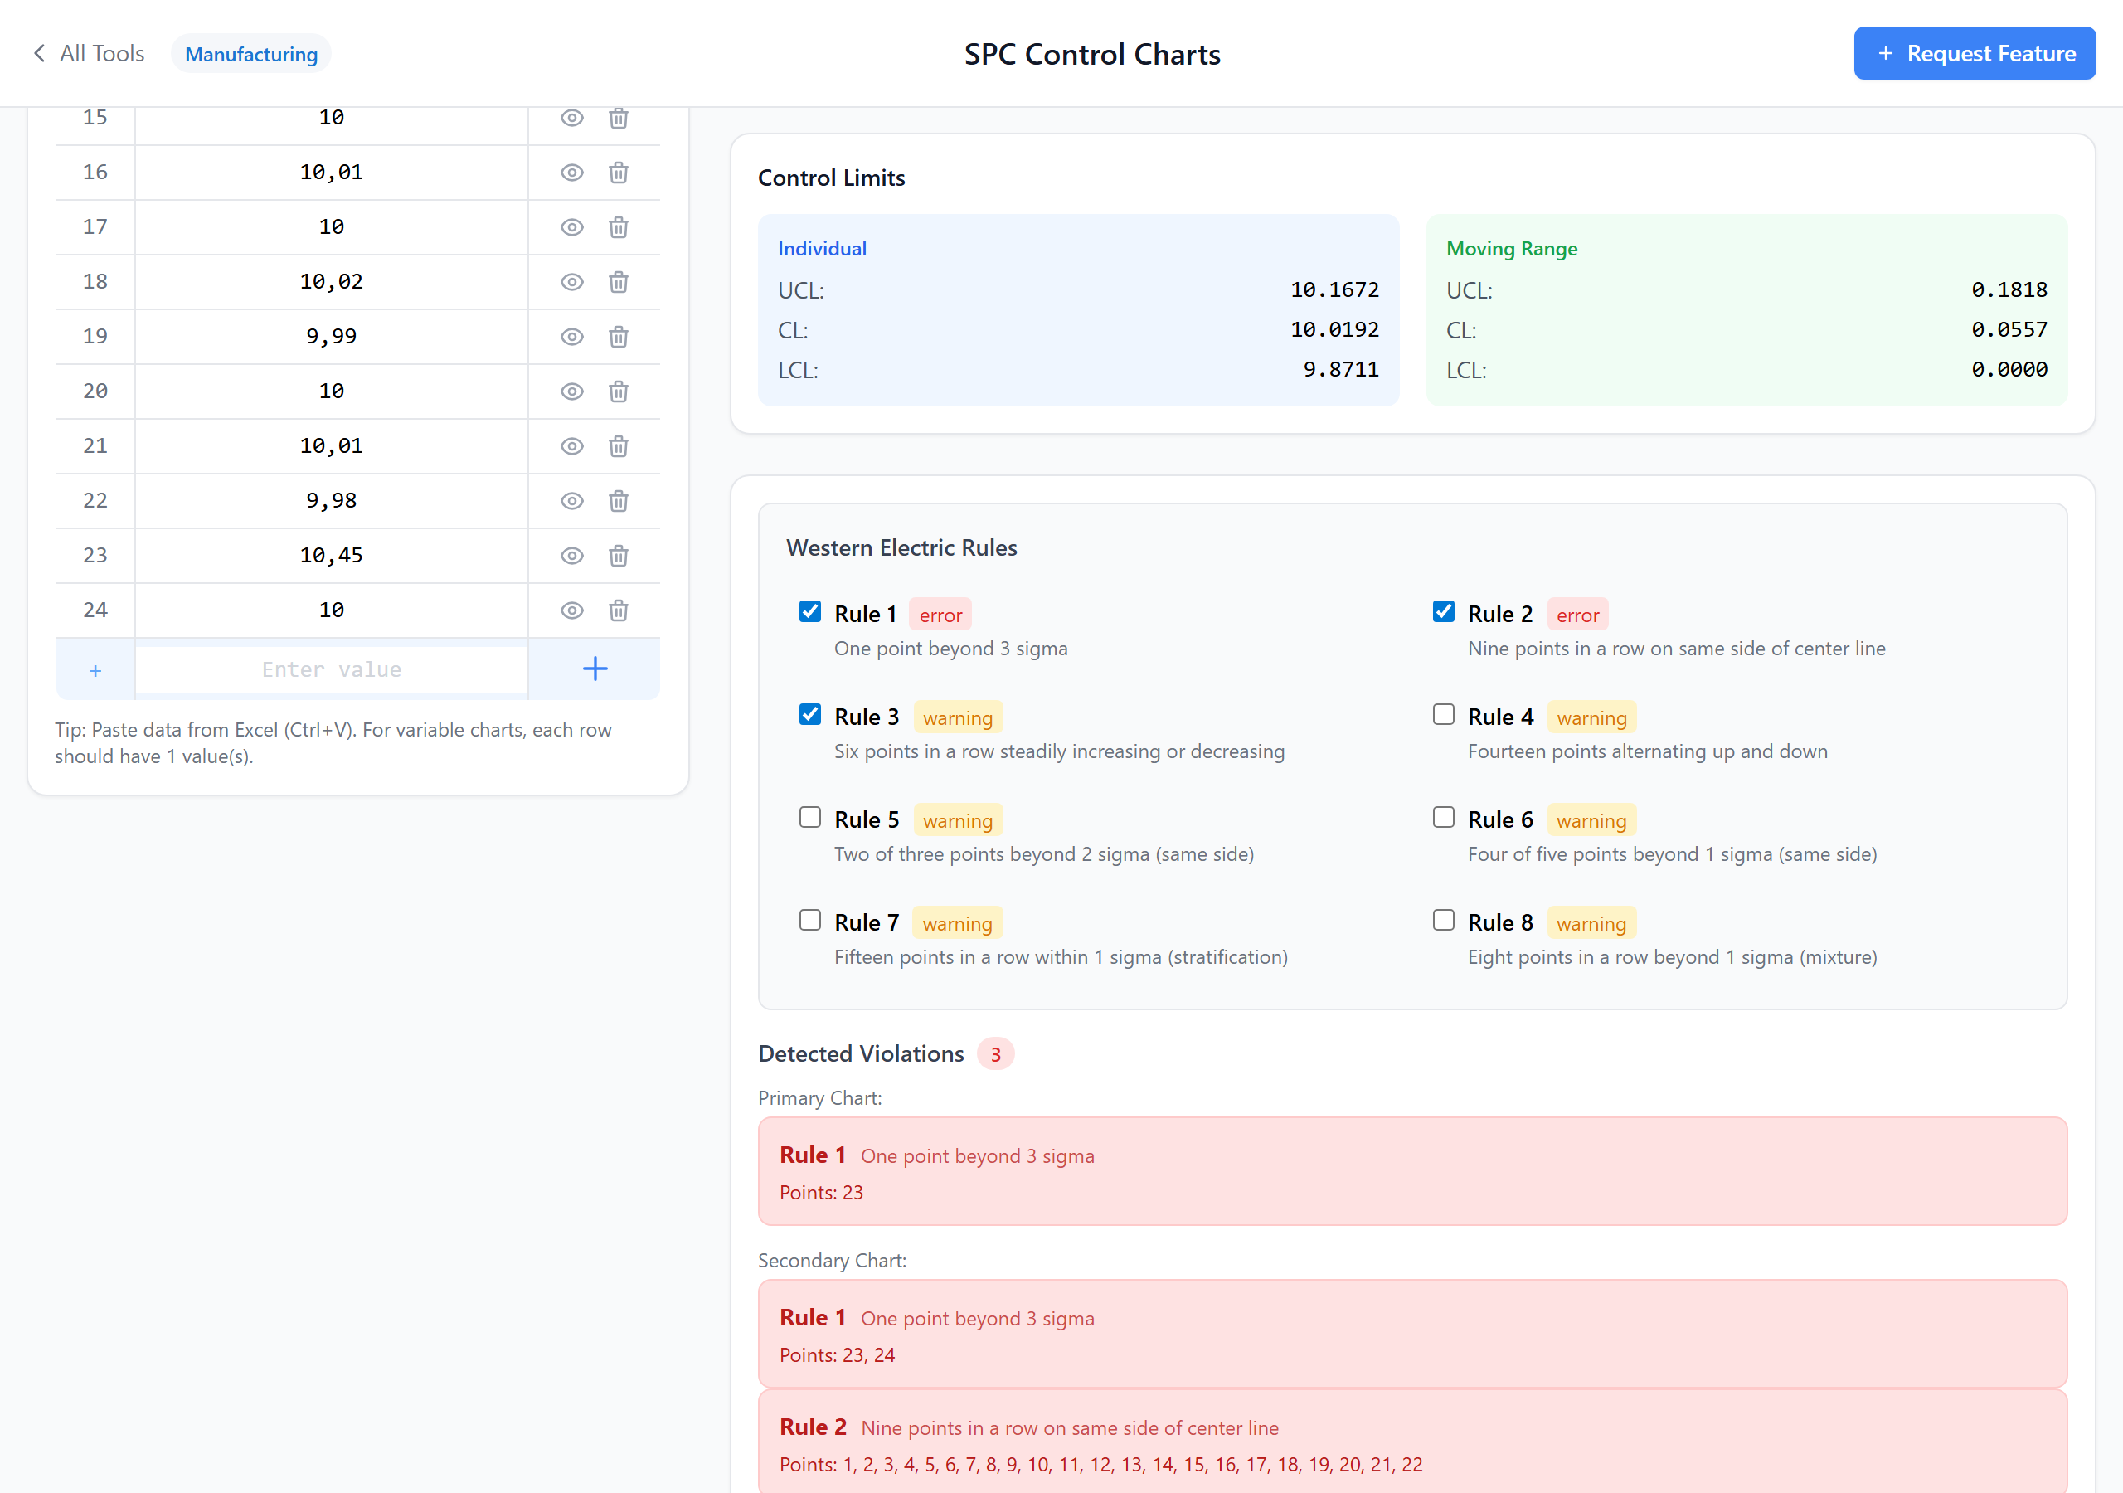
Task: Delete row 15 with the trash icon
Action: (x=618, y=118)
